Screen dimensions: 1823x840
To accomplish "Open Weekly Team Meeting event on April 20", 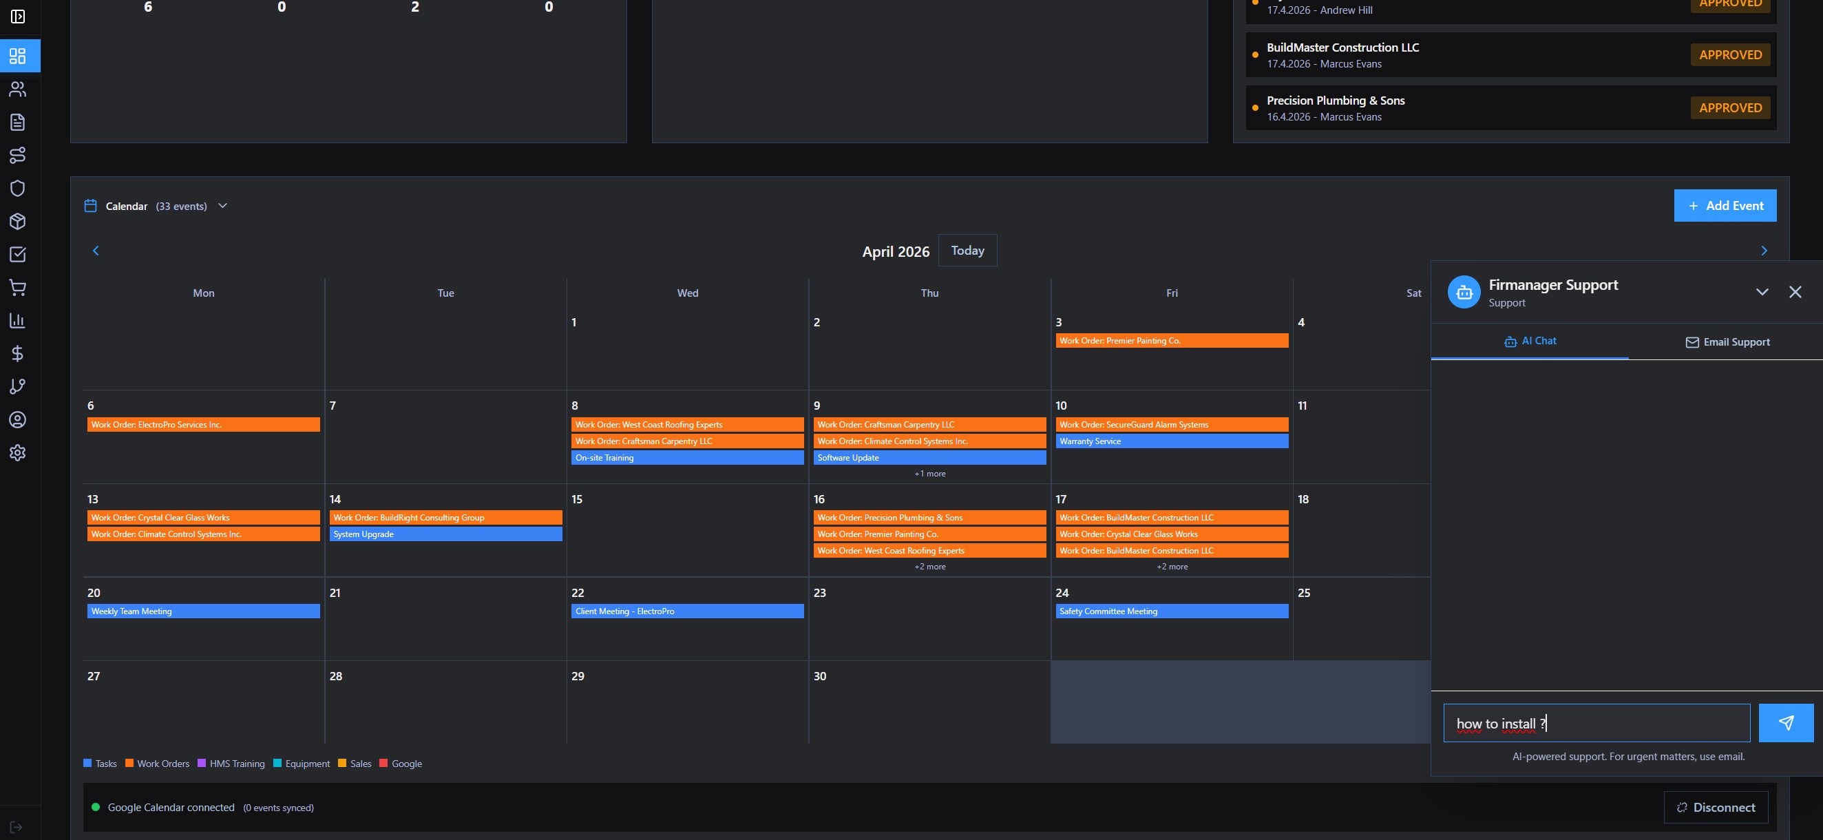I will pos(203,611).
